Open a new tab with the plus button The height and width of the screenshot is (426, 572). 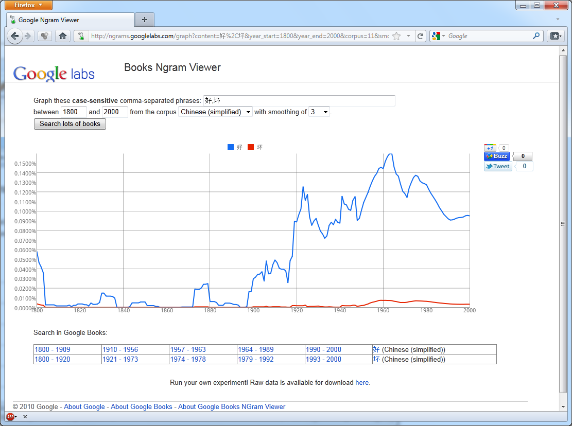pyautogui.click(x=145, y=20)
